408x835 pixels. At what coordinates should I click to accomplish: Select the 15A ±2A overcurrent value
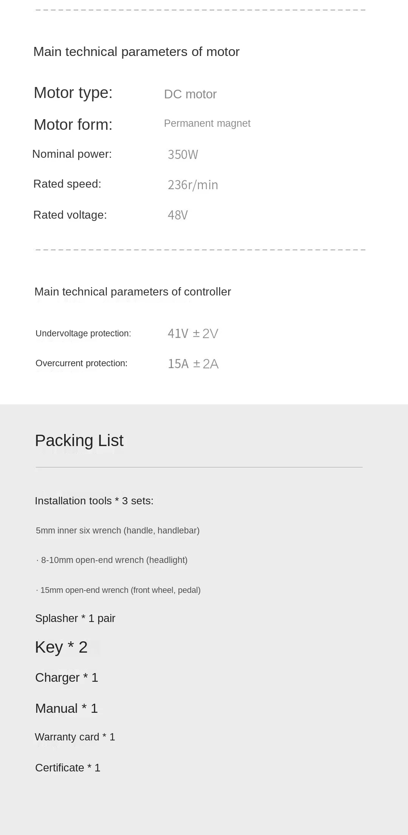[x=193, y=364]
